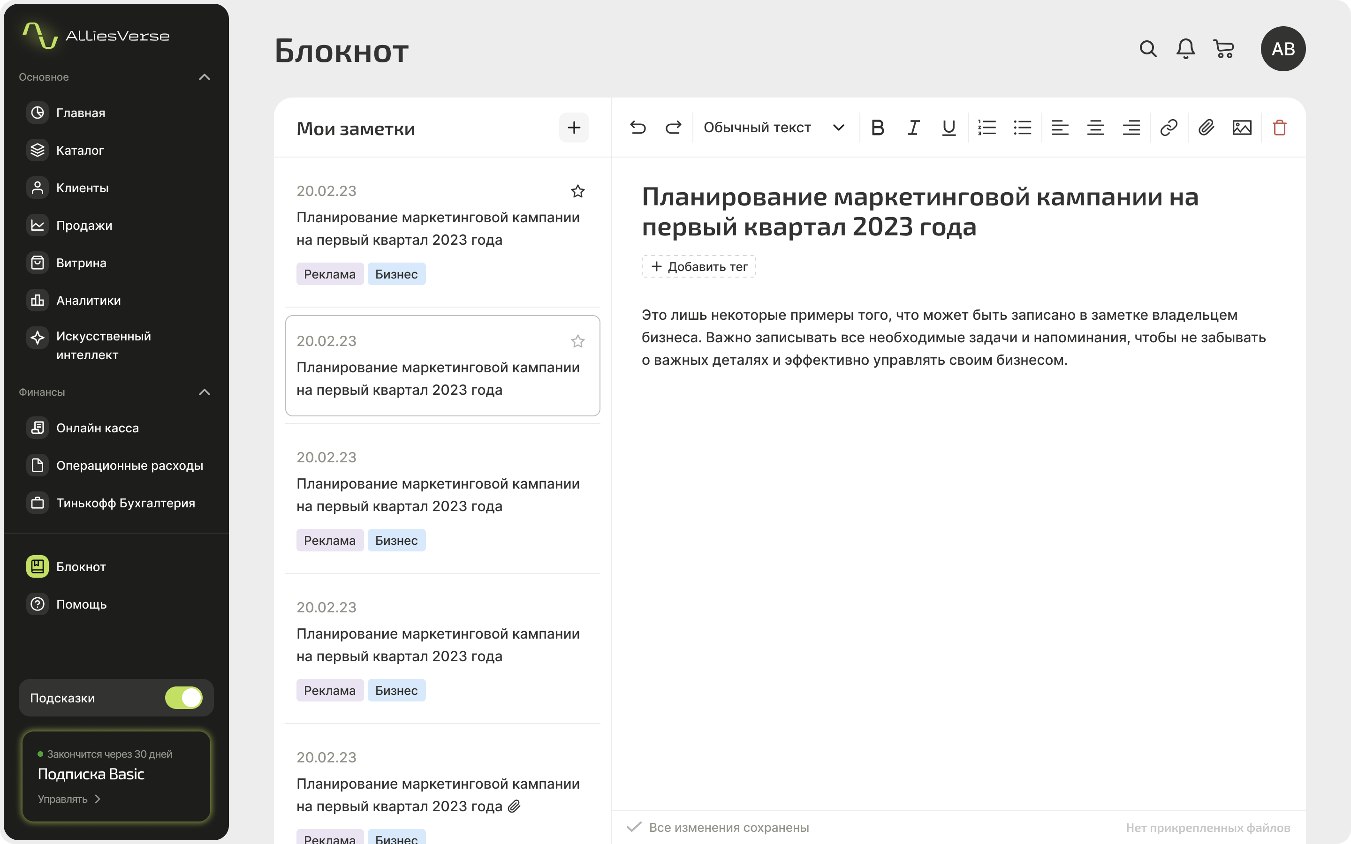Click the 'Мои заметки' heading
Image resolution: width=1351 pixels, height=844 pixels.
356,128
